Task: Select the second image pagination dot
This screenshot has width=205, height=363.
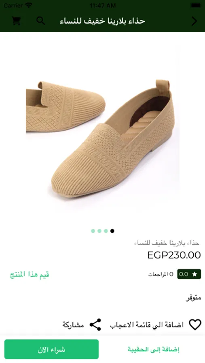Action: 99,231
